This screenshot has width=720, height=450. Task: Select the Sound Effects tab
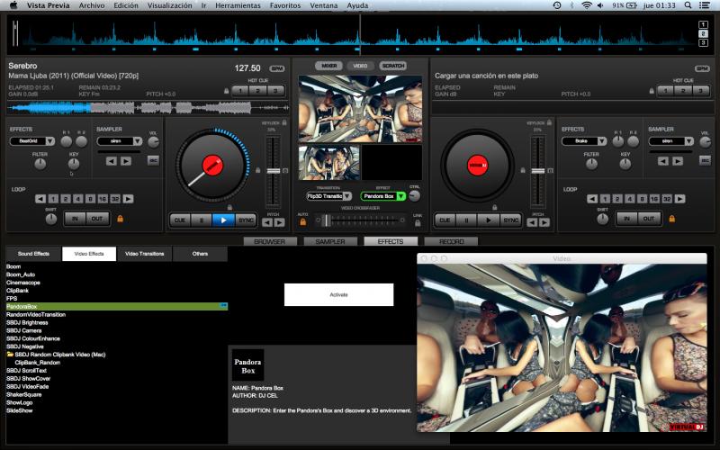33,254
